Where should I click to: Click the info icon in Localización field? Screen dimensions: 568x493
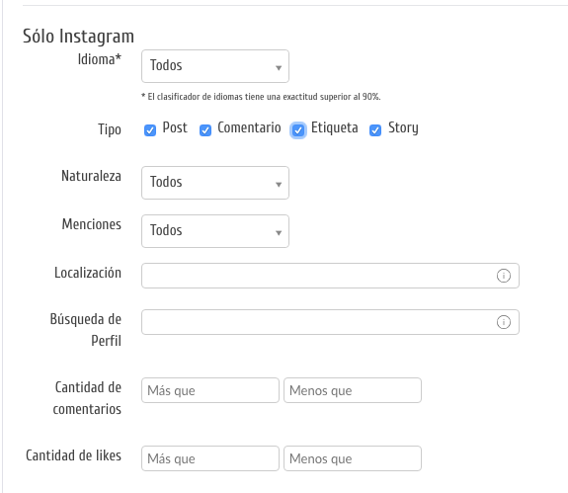pyautogui.click(x=503, y=276)
